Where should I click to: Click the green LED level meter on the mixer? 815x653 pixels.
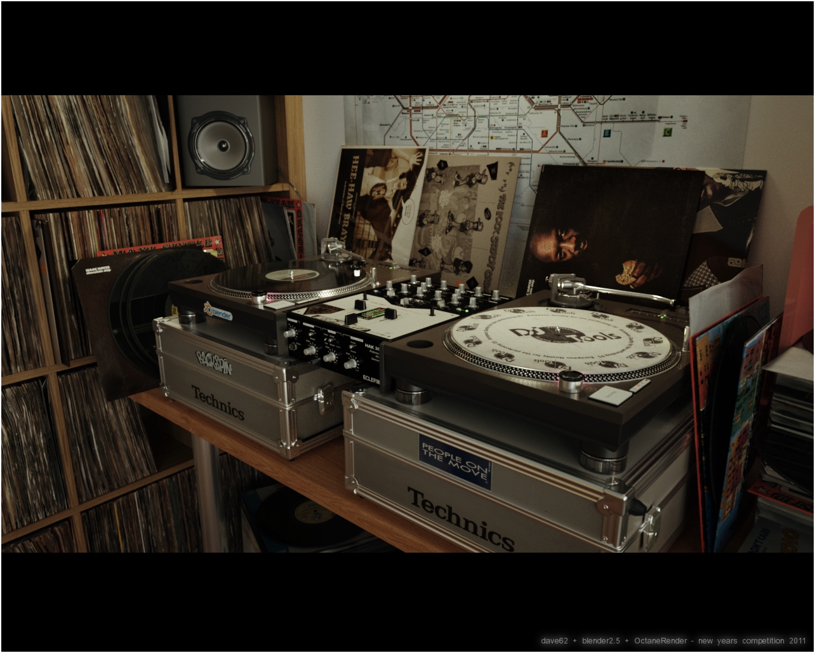(x=372, y=314)
